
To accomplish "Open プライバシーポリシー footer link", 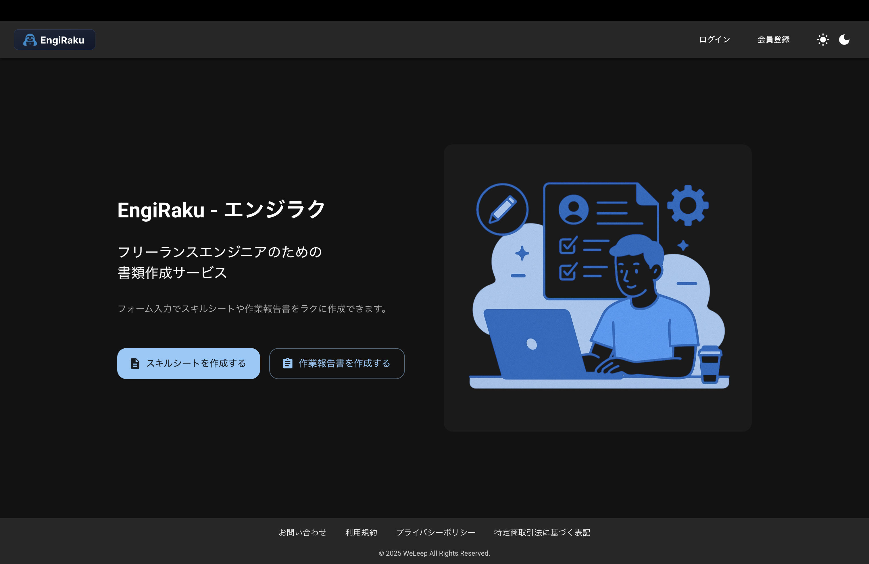I will [x=435, y=532].
